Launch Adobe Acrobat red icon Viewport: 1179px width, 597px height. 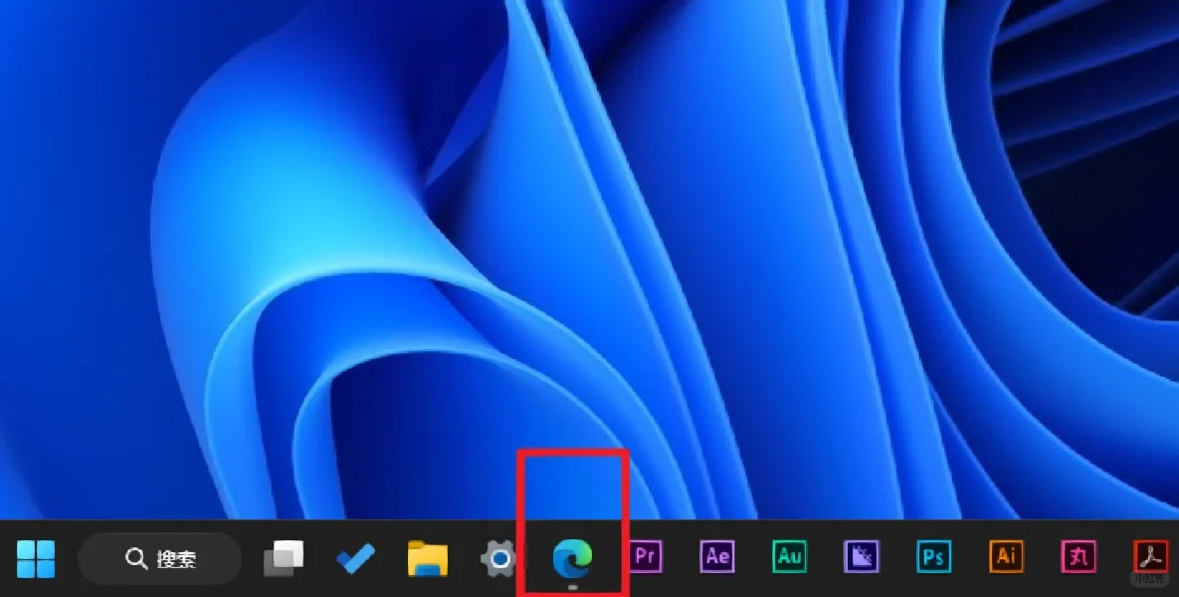(1150, 557)
